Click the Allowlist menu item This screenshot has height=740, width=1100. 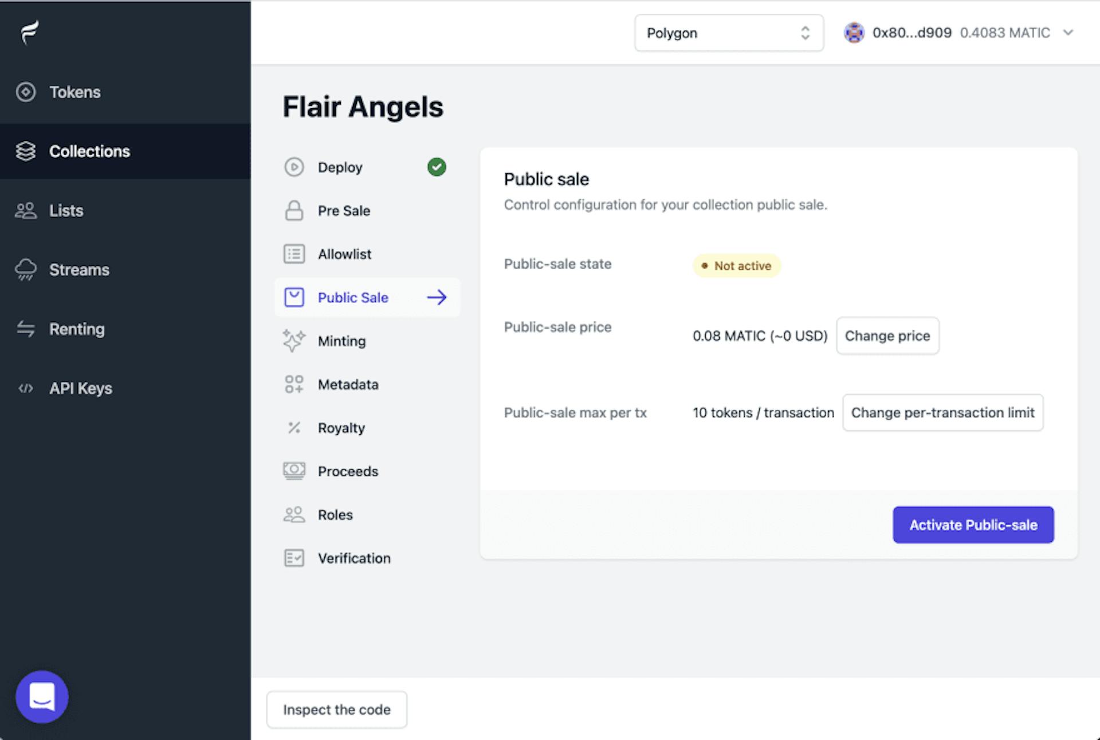[345, 254]
